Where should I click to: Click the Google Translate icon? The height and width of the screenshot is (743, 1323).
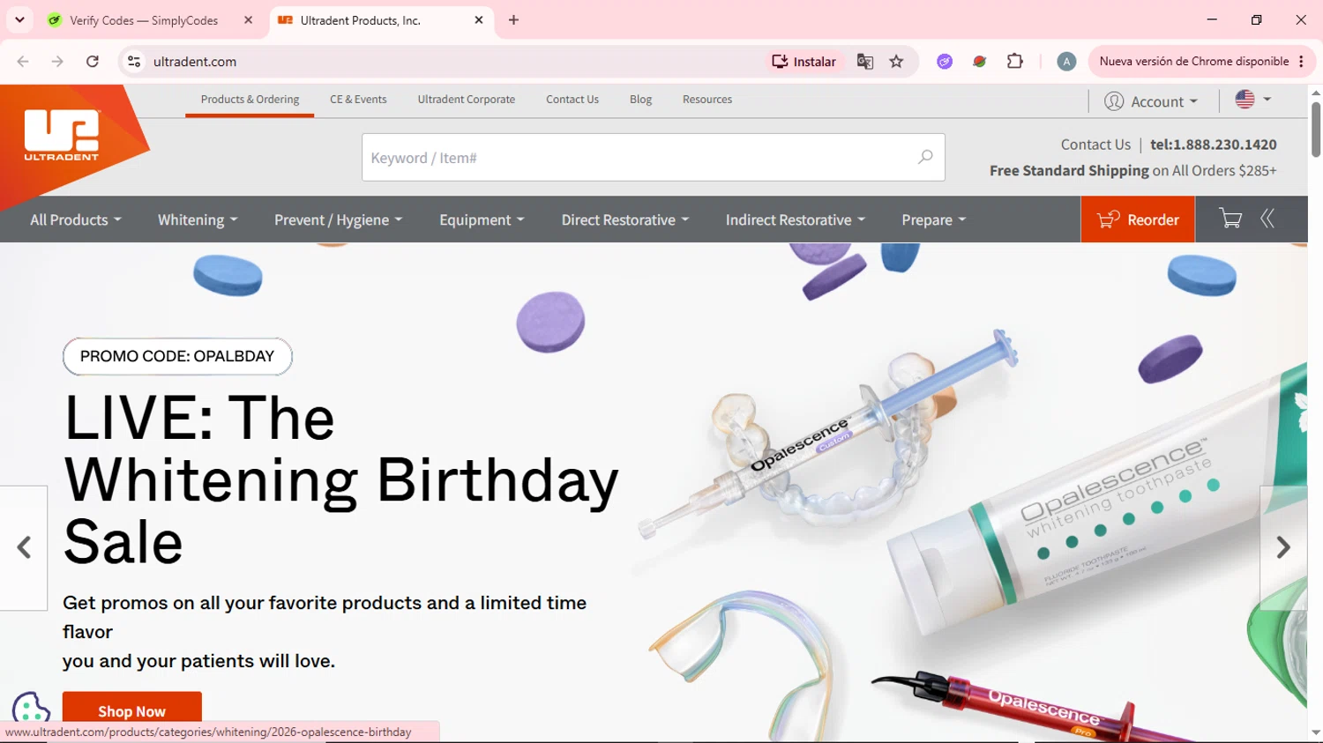tap(865, 62)
